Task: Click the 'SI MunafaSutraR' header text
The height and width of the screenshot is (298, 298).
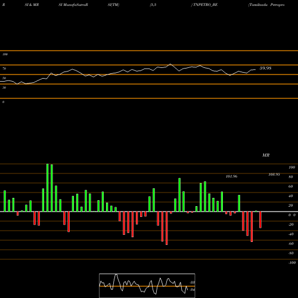Action: (73, 5)
